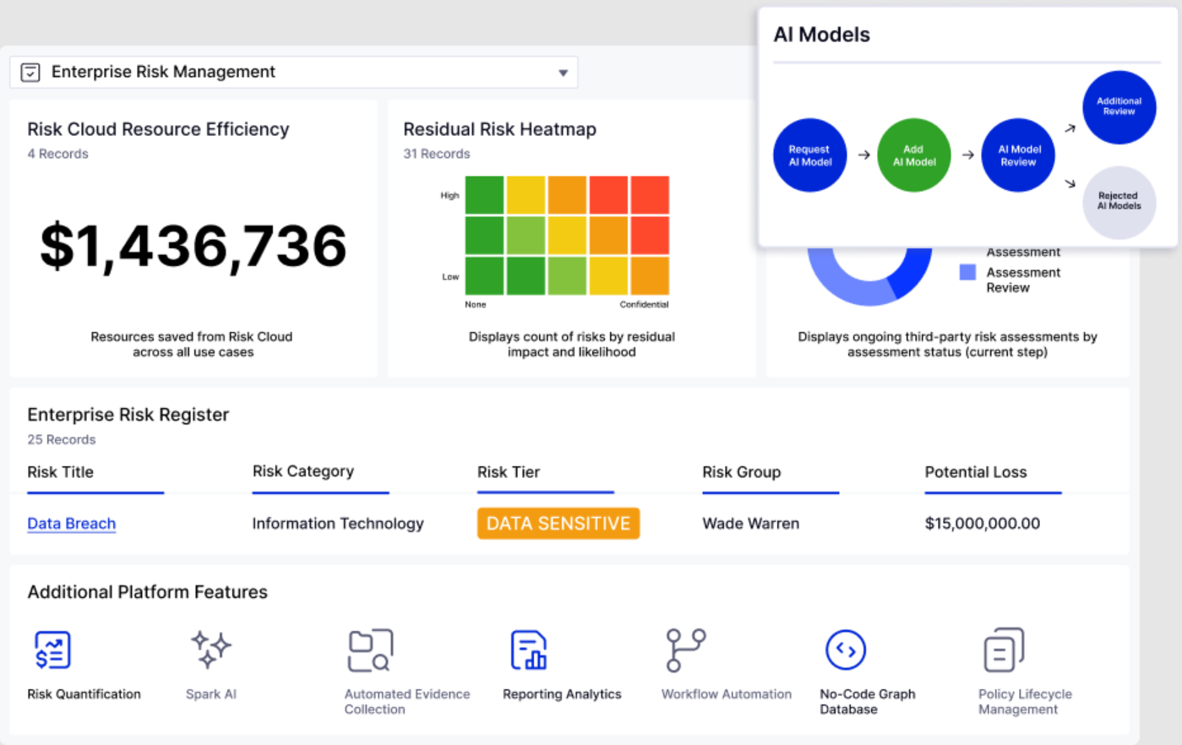This screenshot has width=1182, height=745.
Task: Open the Reporting Analytics icon
Action: [x=529, y=650]
